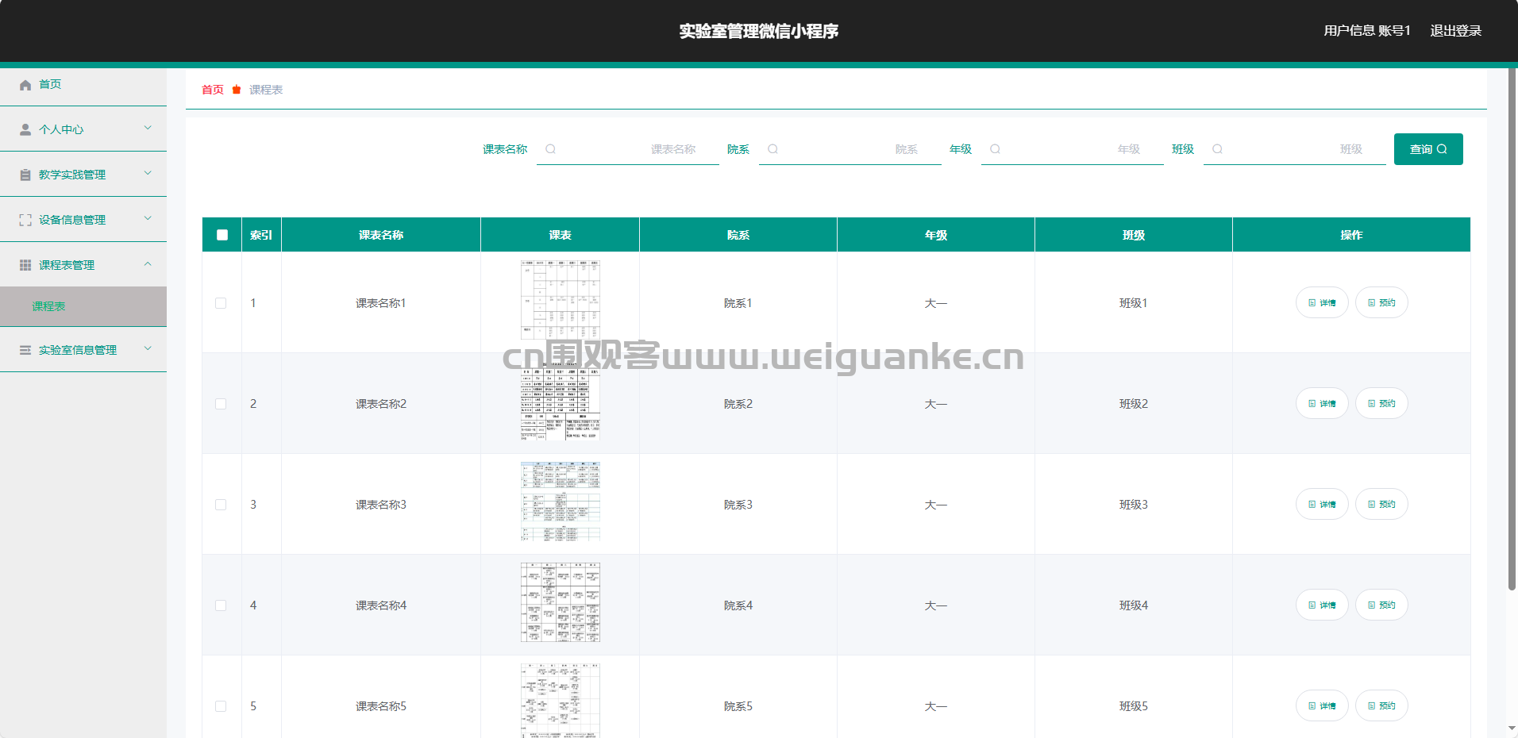Click 预约 for 课表名称3

1381,504
